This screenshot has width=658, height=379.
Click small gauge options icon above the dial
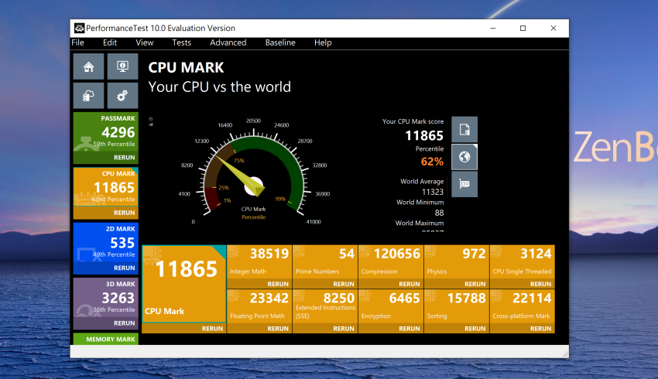(x=151, y=121)
